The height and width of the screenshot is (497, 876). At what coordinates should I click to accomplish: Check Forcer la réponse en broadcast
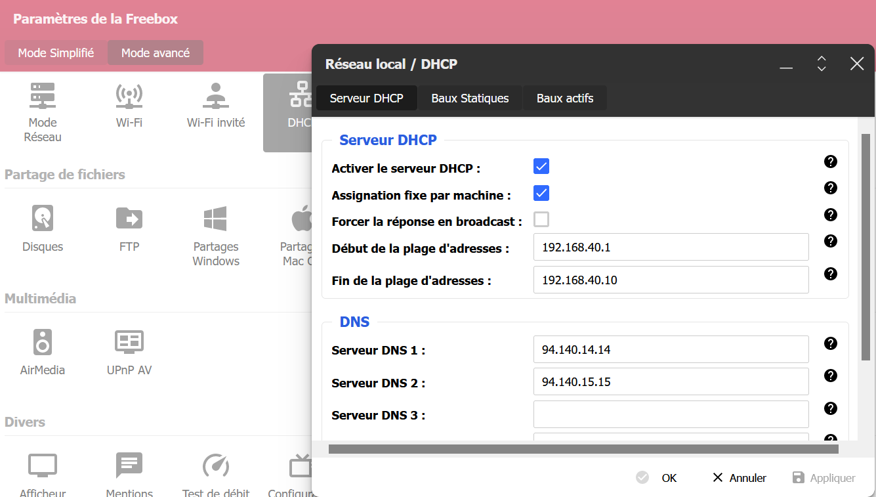541,219
